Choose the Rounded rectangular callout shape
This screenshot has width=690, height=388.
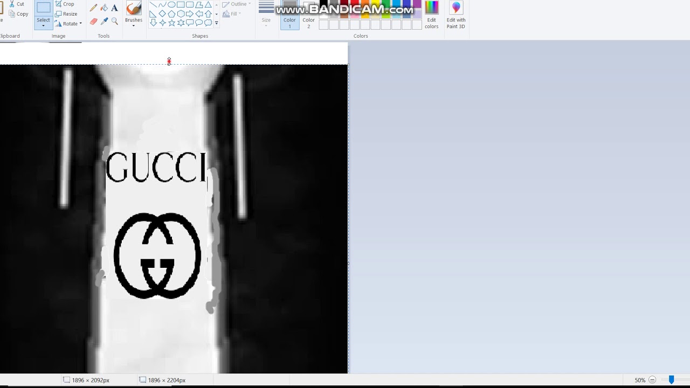click(190, 23)
